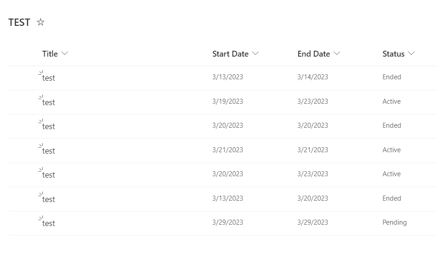Screen dimensions: 437x255
Task: Click the new-item indicator on the Pending row
Action: (41, 218)
